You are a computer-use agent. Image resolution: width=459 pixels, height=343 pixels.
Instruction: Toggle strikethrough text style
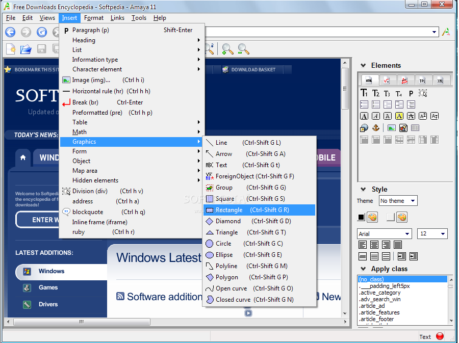411,116
